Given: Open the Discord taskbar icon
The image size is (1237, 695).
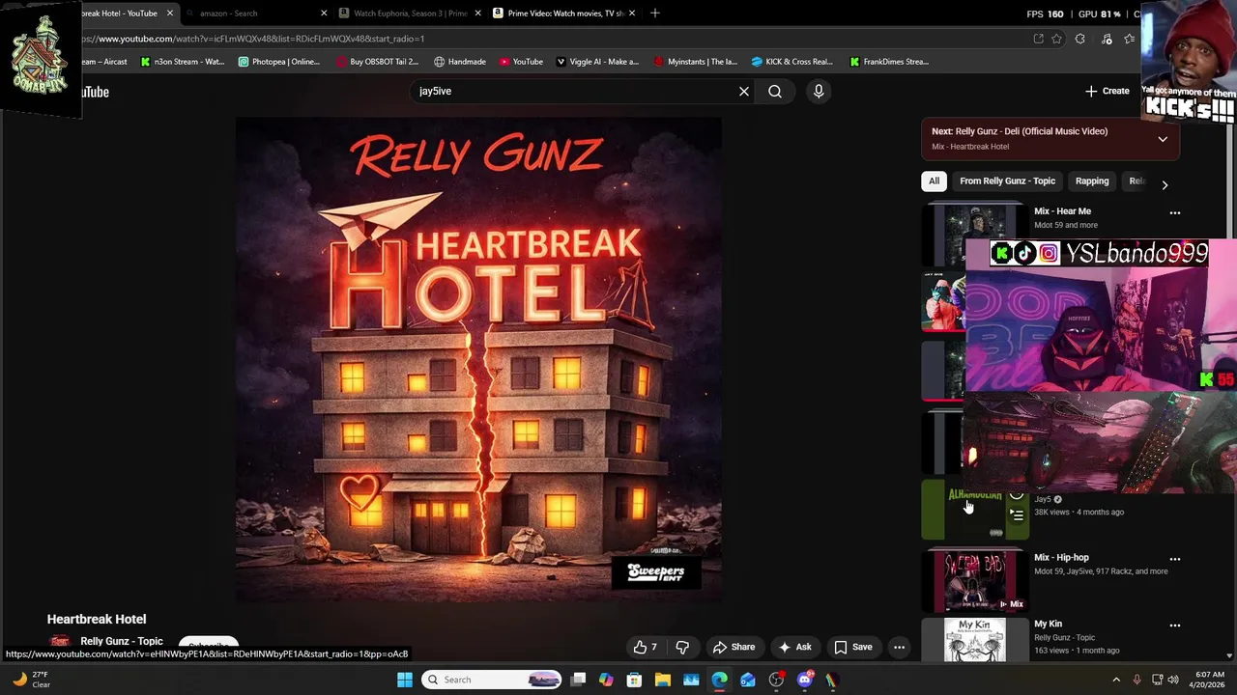Looking at the screenshot, I should pos(805,680).
